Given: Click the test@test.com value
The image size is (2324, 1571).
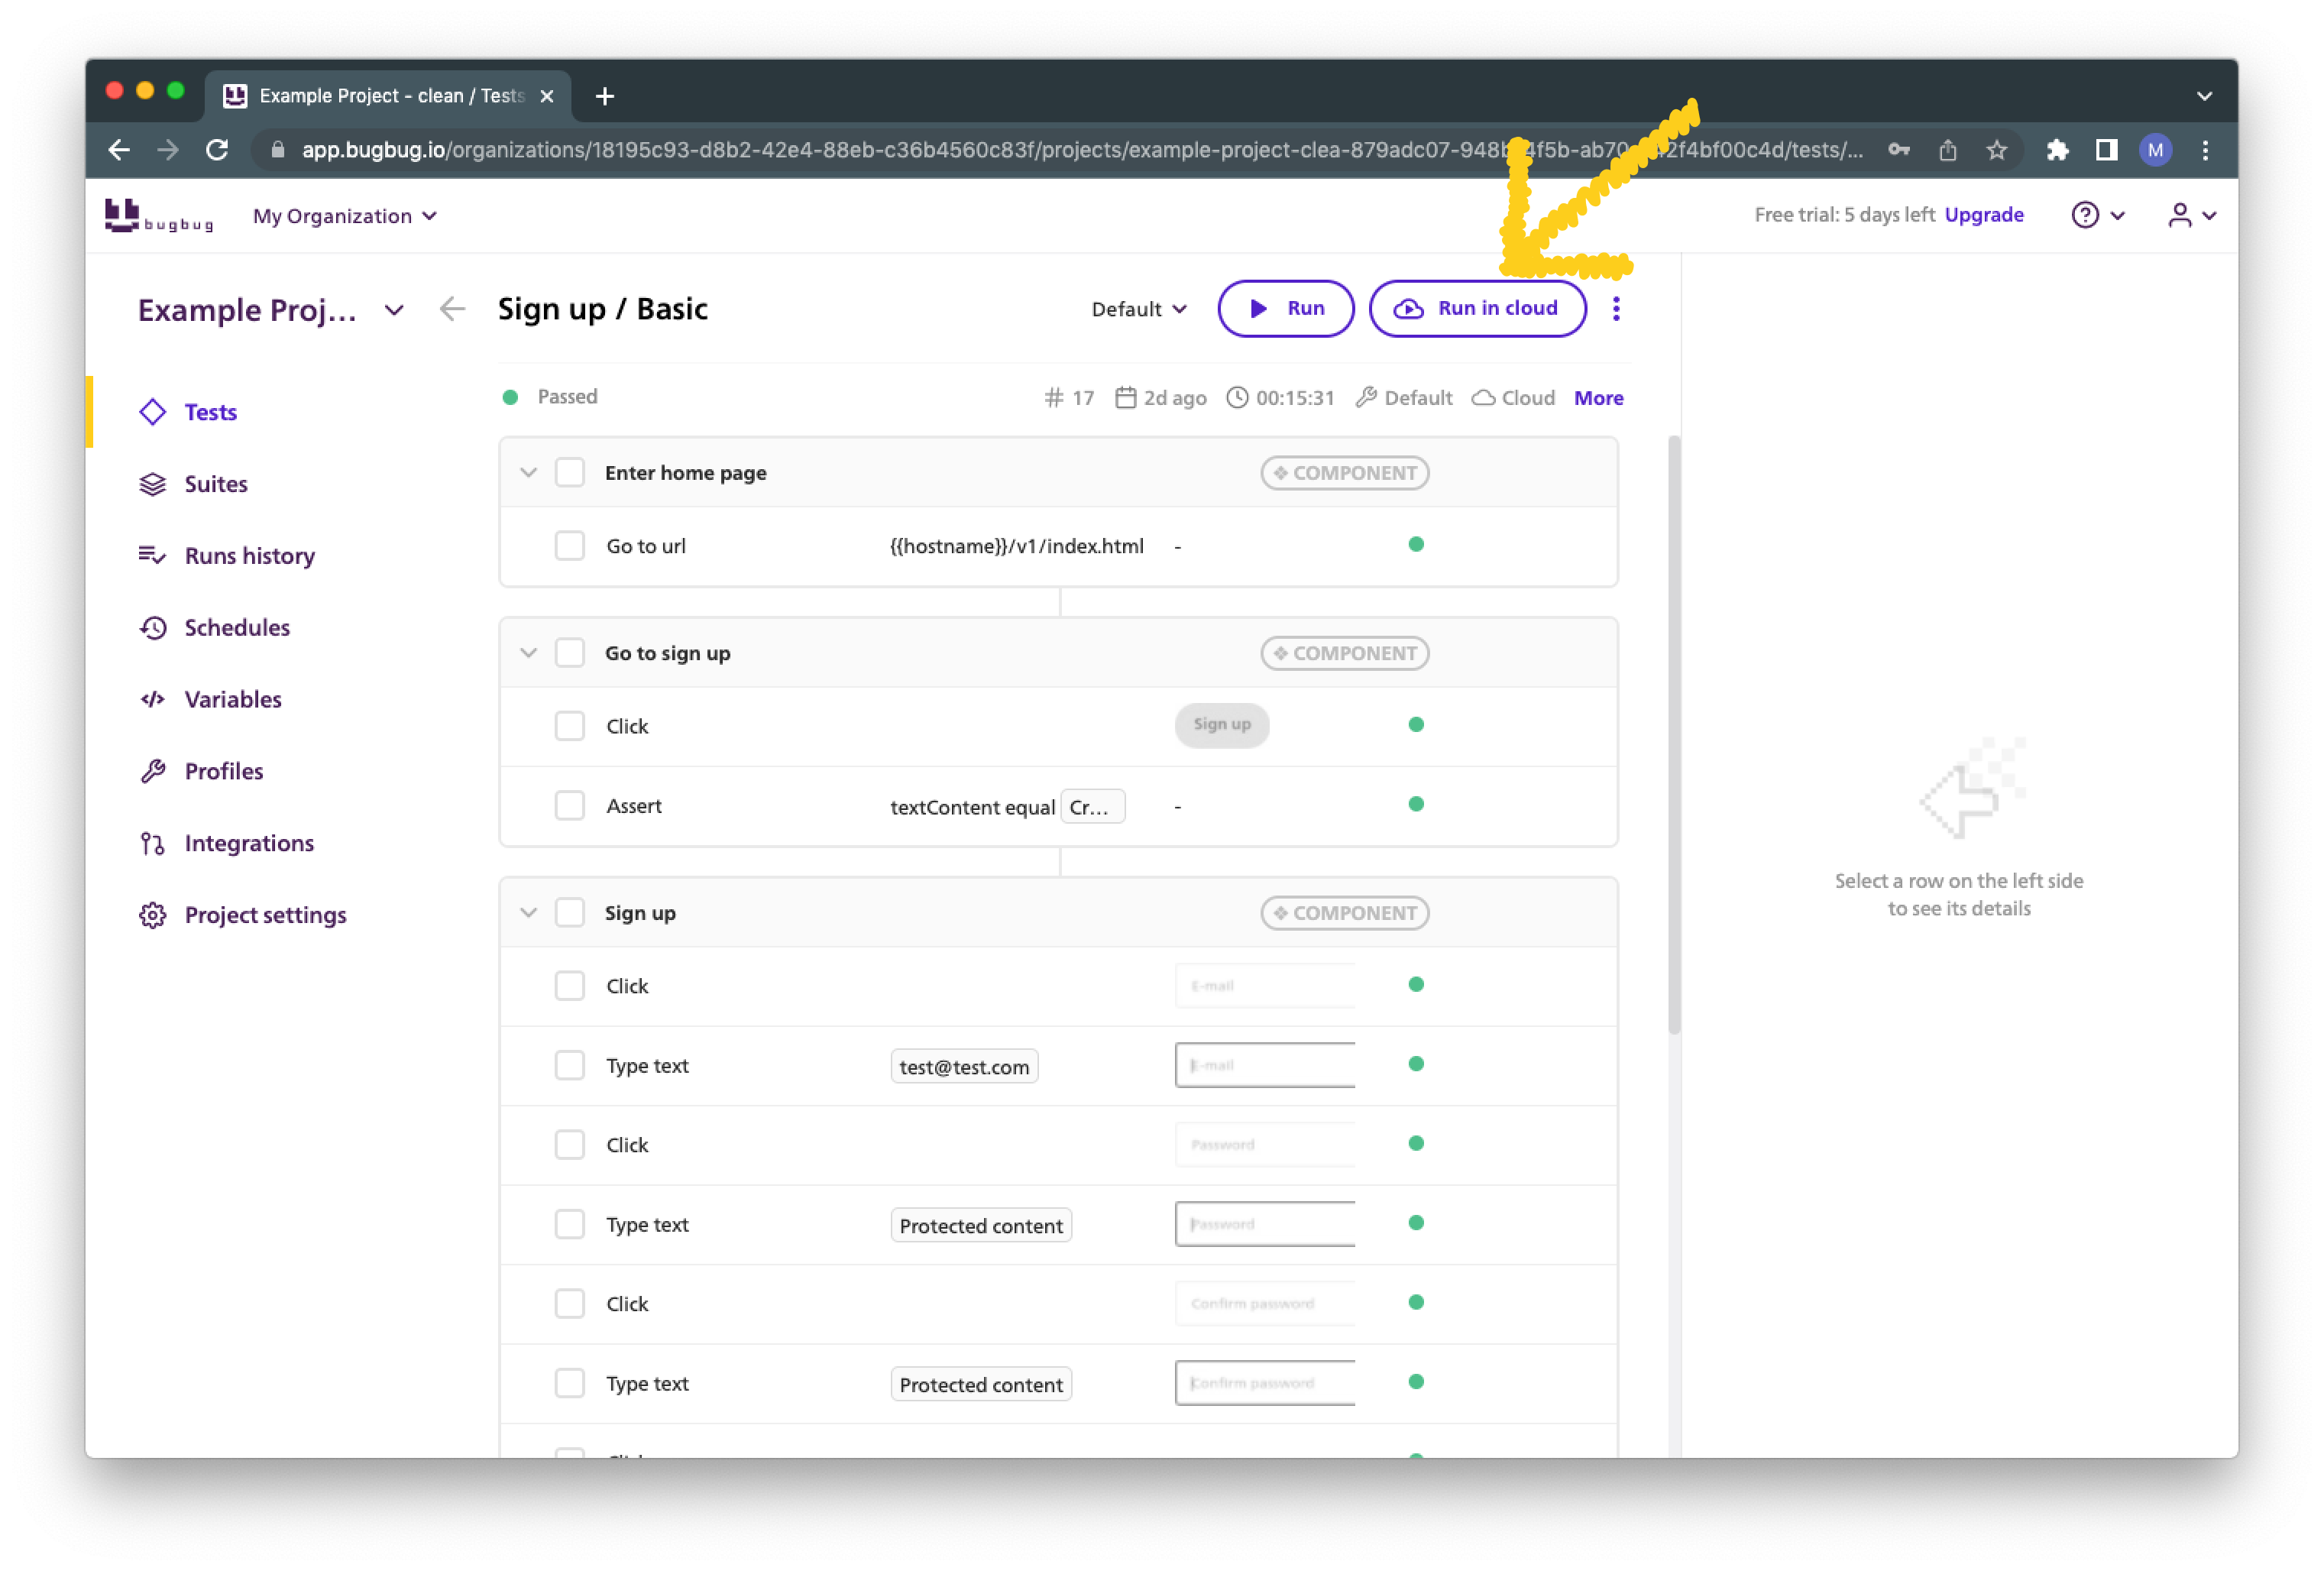Looking at the screenshot, I should point(964,1067).
